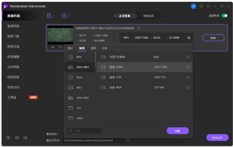This screenshot has height=147, width=233.
Task: Click the format search field
Action: coord(84,131)
